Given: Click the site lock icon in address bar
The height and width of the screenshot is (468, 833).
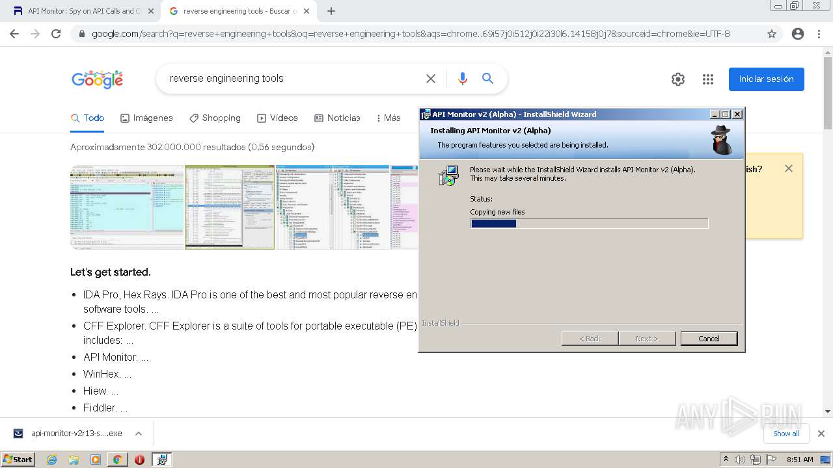Looking at the screenshot, I should [81, 34].
